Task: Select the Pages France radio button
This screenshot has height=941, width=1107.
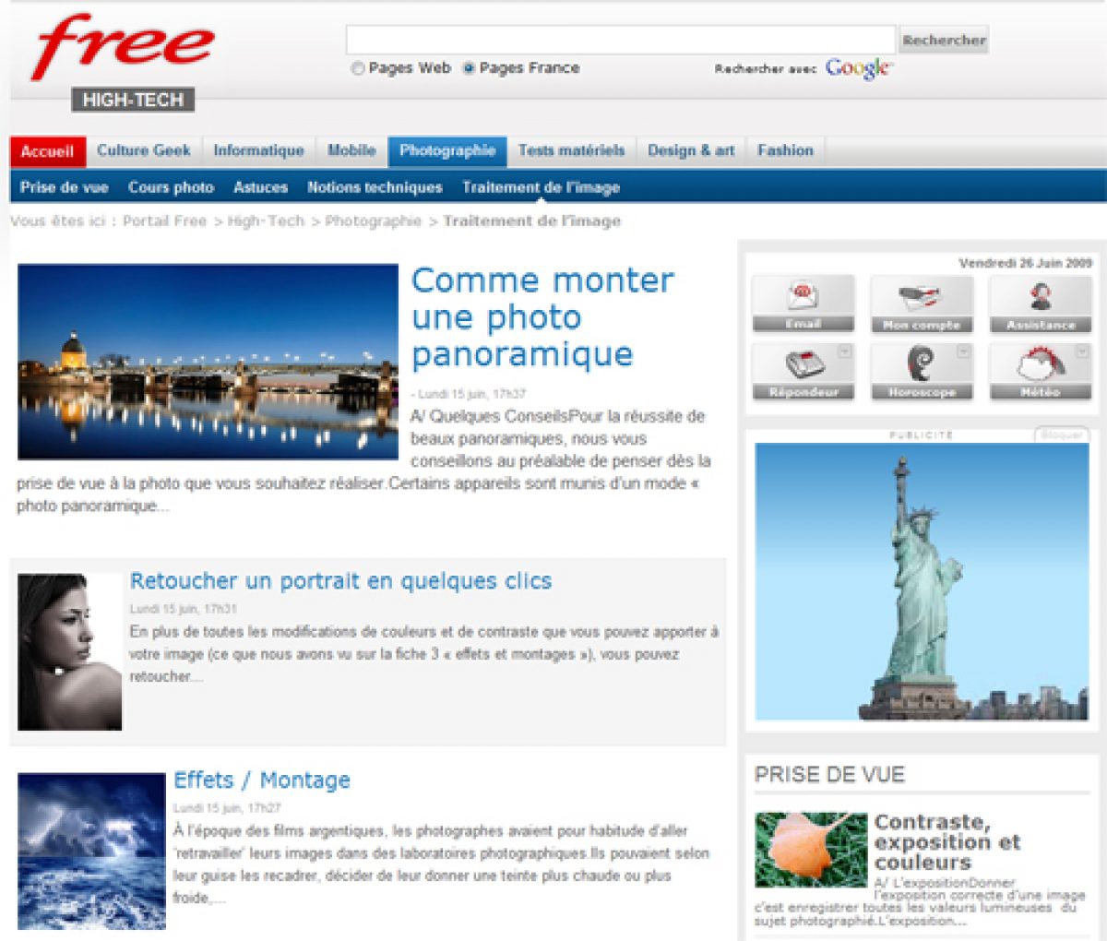Action: point(469,68)
